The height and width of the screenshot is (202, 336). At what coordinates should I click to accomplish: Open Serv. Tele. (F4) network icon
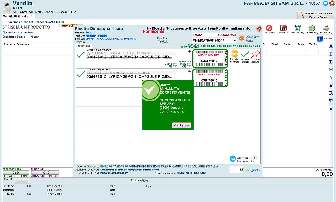pyautogui.click(x=297, y=28)
